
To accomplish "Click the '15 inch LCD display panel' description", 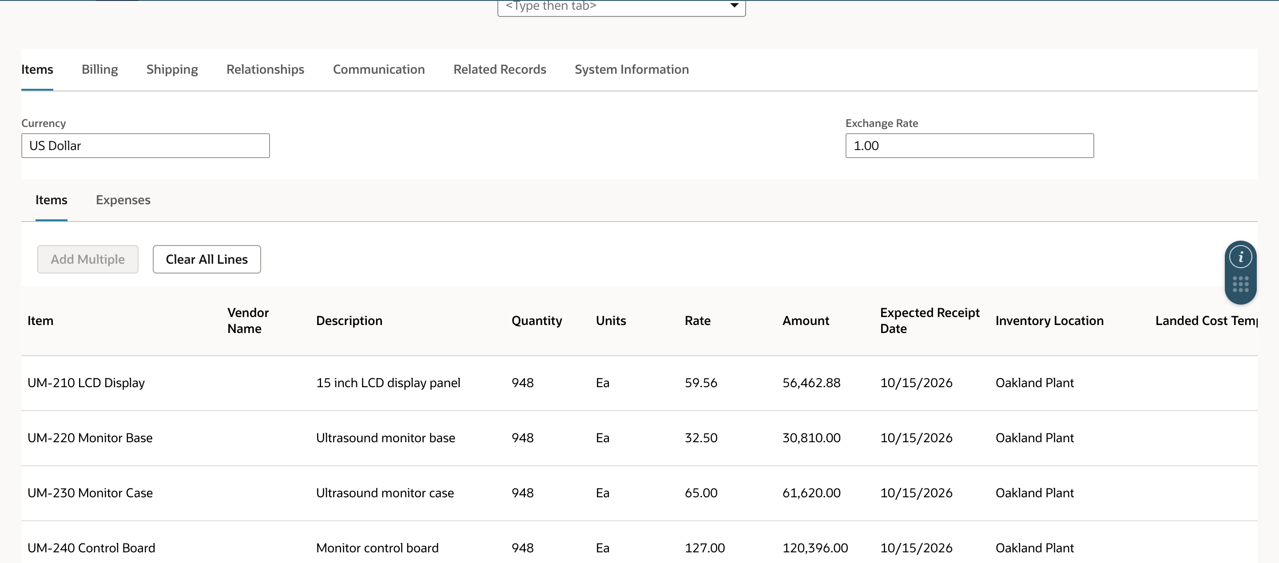I will (x=388, y=383).
